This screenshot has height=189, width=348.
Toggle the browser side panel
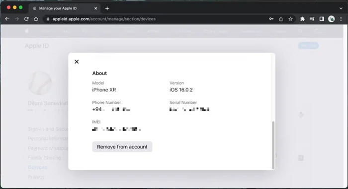point(322,19)
